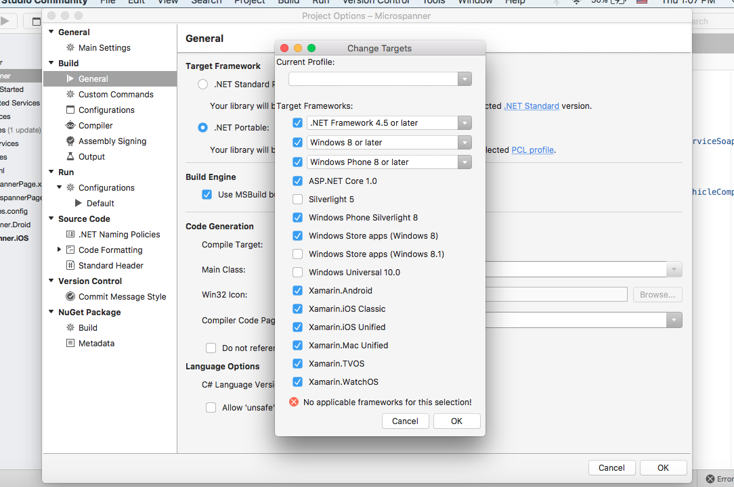Check Windows Universal 10.0 framework

click(297, 272)
